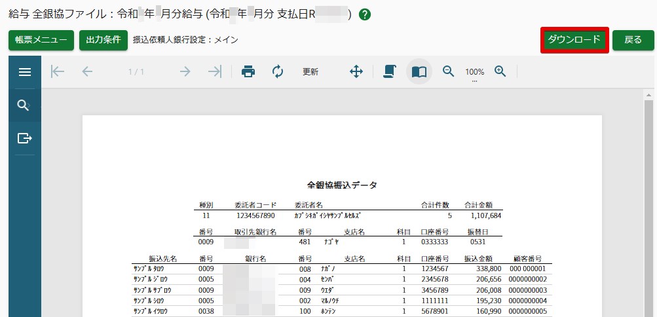Click the 委託者コード value 1234567890
The image size is (657, 317).
(x=255, y=216)
